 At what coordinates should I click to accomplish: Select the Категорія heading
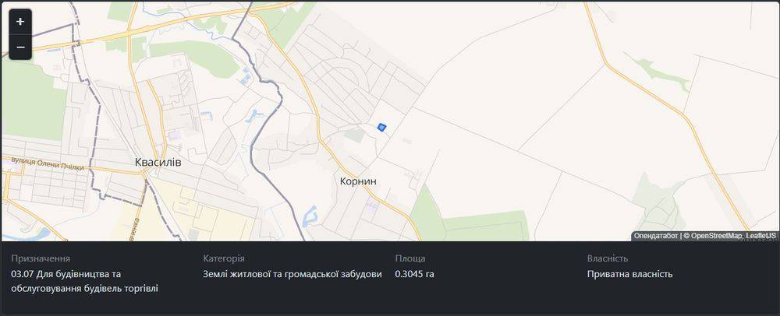pos(224,258)
